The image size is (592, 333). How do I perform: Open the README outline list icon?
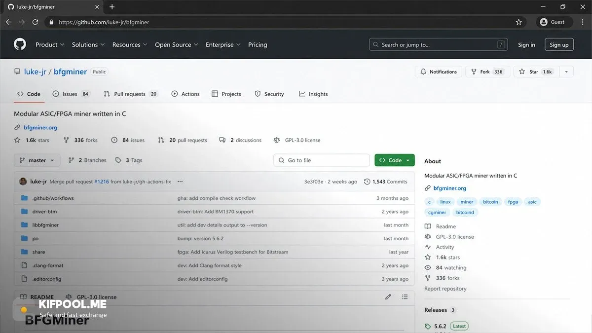click(x=405, y=297)
